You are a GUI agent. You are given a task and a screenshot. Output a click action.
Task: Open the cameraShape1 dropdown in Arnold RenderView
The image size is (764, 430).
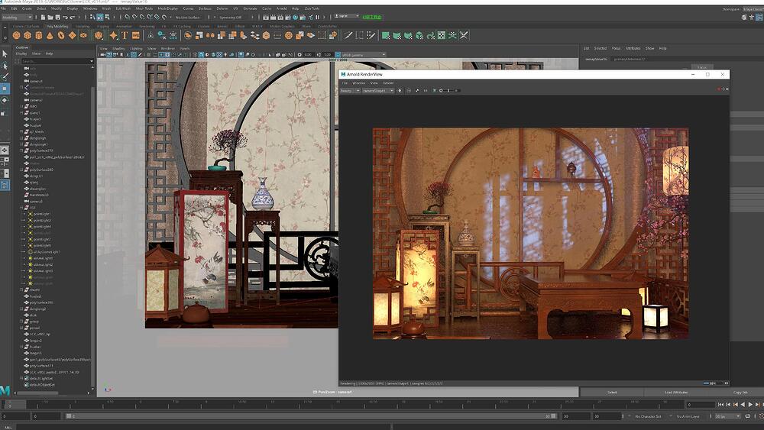click(x=378, y=91)
